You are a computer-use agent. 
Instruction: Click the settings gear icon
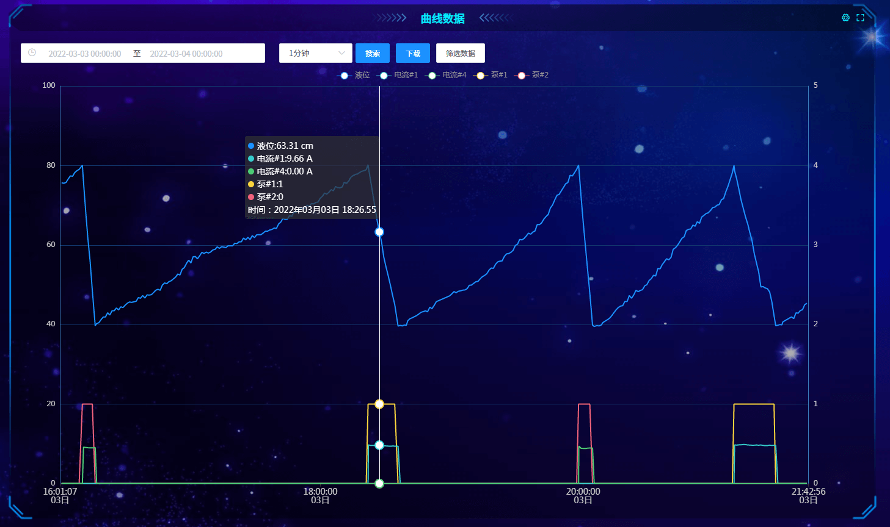coord(845,18)
